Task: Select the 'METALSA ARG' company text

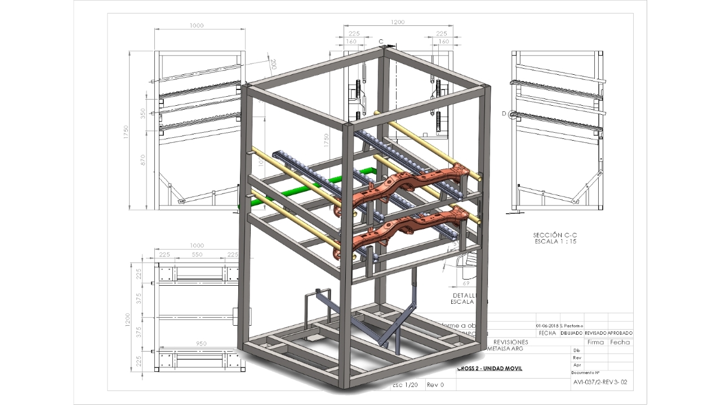Action: (x=504, y=349)
